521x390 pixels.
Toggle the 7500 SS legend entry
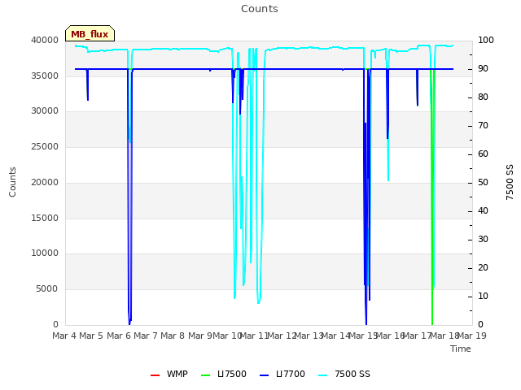pyautogui.click(x=344, y=374)
